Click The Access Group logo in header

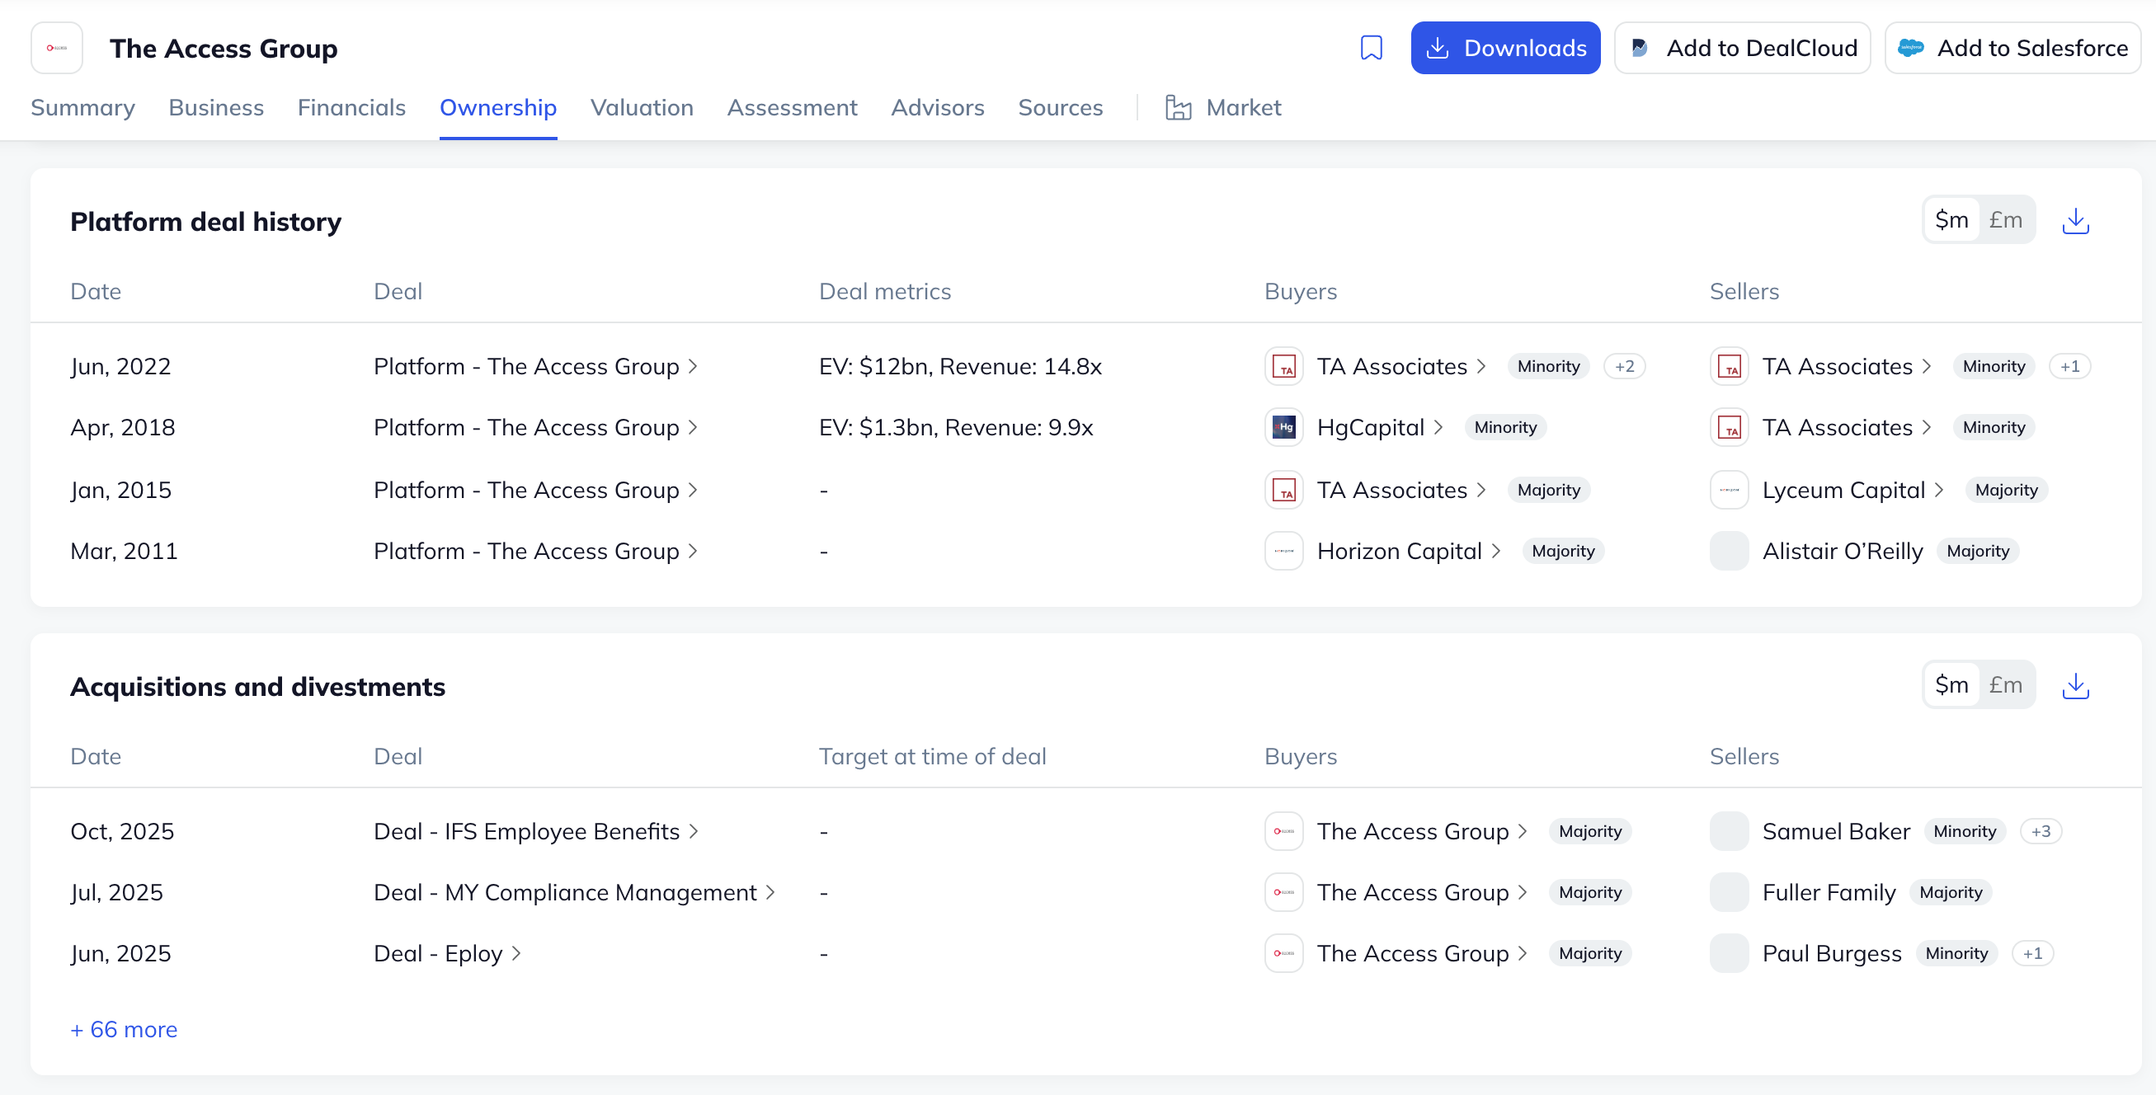pos(57,48)
